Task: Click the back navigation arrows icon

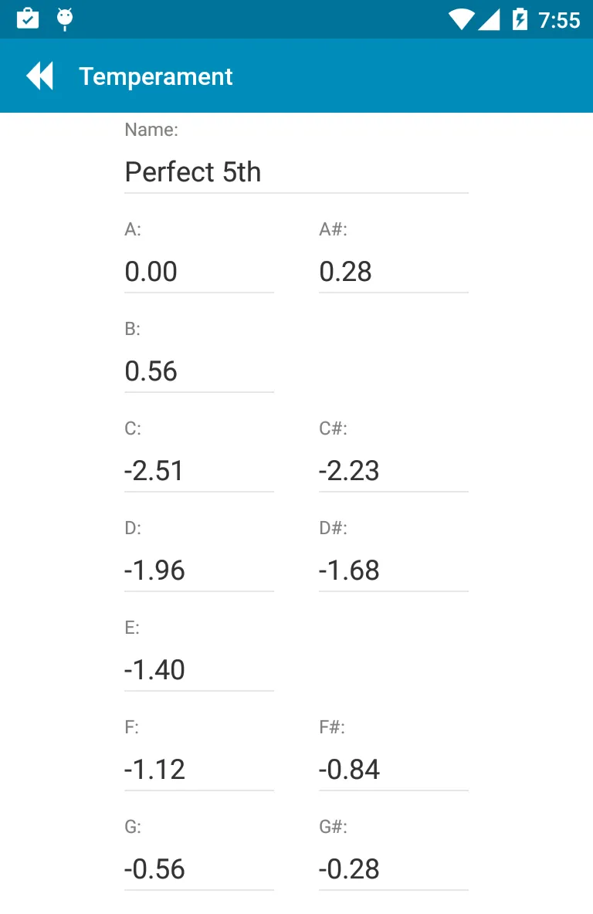Action: click(x=39, y=75)
